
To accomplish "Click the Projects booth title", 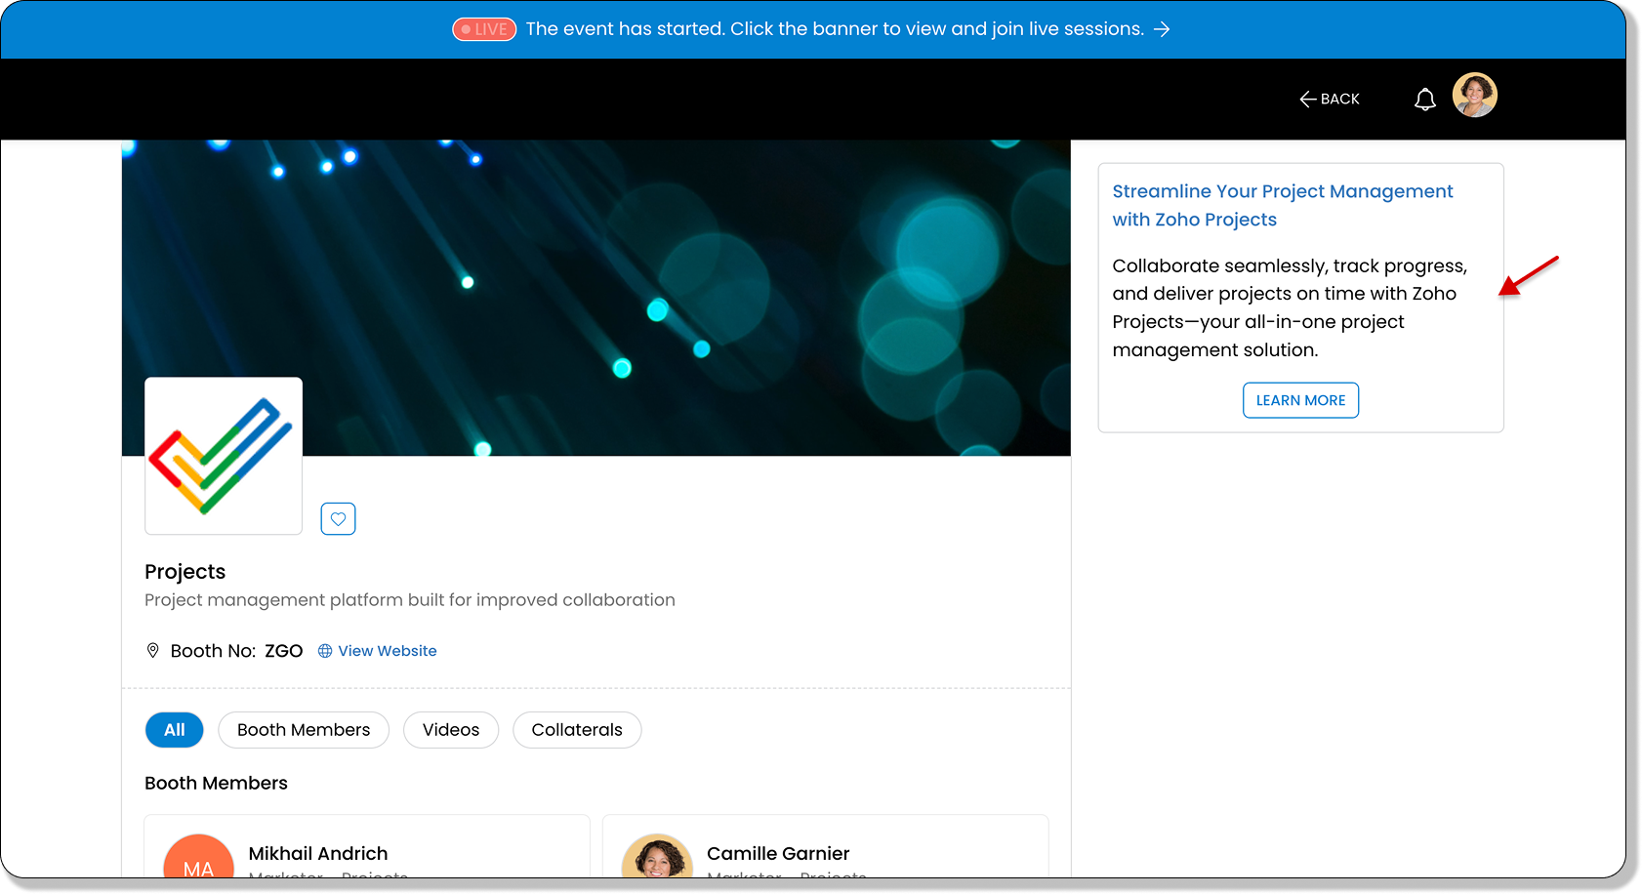I will [185, 572].
